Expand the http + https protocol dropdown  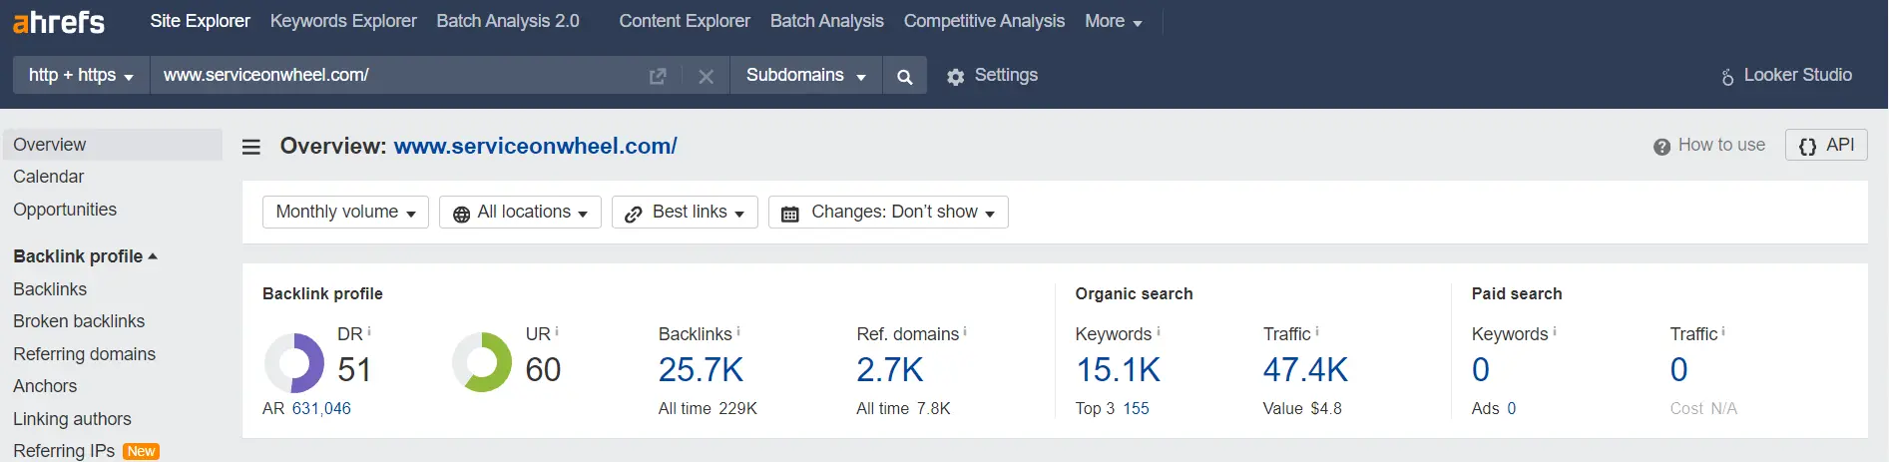(x=81, y=76)
